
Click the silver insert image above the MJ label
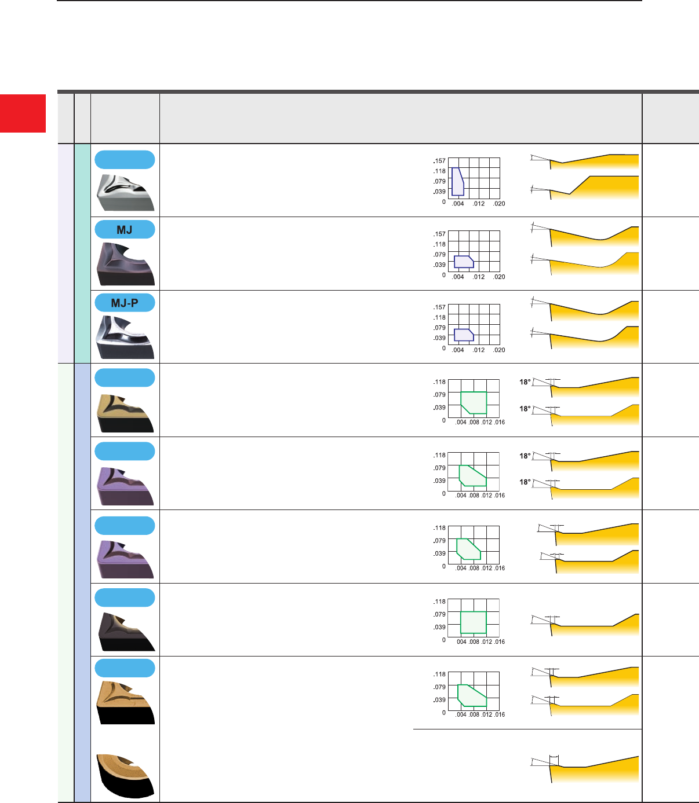point(125,192)
